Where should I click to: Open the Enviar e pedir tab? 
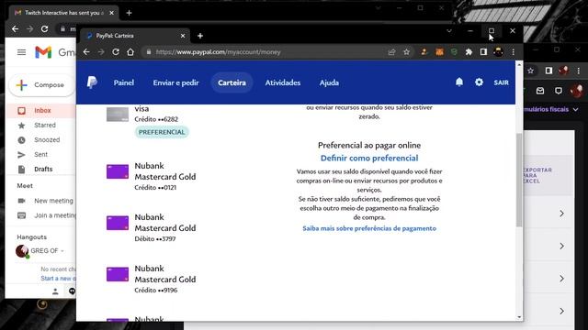tap(175, 82)
